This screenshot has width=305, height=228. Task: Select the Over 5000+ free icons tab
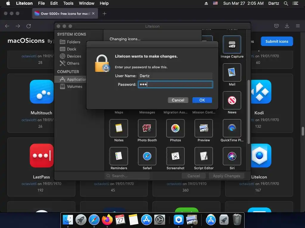[x=65, y=14]
